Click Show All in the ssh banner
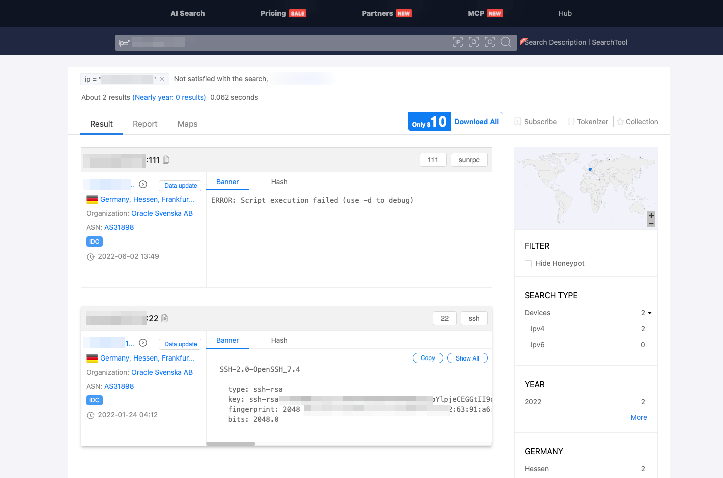Screen dimensions: 723x478 467,358
